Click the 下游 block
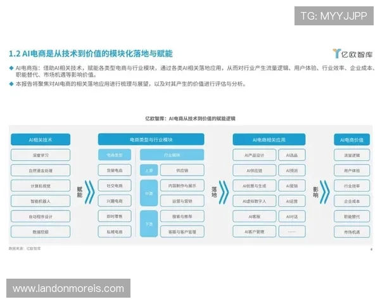 pos(149,224)
